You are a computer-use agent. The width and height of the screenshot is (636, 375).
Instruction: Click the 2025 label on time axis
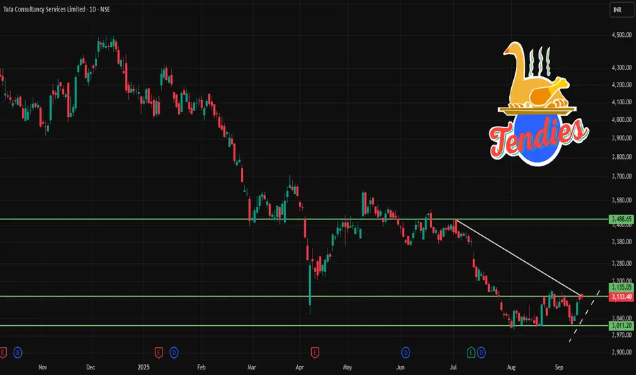[143, 367]
